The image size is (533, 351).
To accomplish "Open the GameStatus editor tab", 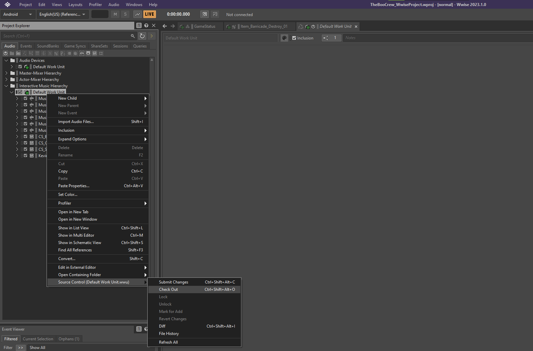I will pyautogui.click(x=200, y=26).
